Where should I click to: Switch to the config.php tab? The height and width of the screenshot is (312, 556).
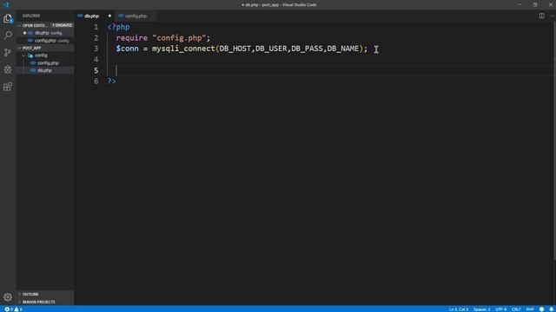pyautogui.click(x=136, y=16)
